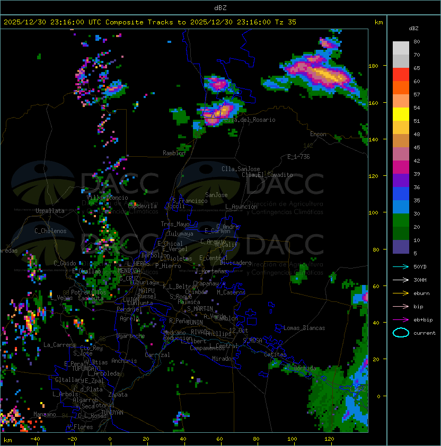
Task: Click the dBZ title at top
Action: pos(220,8)
